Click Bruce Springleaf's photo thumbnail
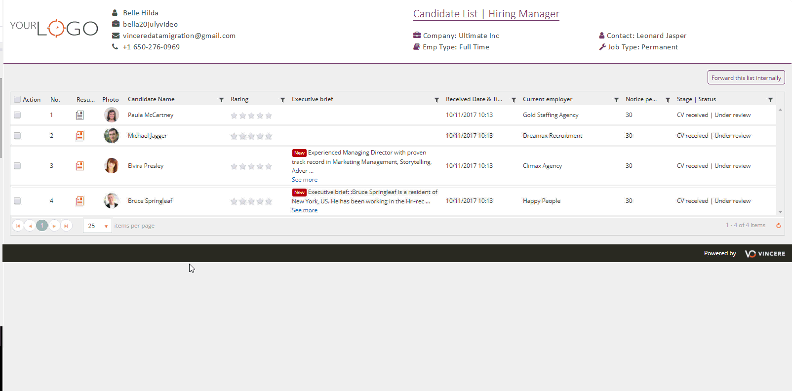The height and width of the screenshot is (391, 792). coord(112,201)
